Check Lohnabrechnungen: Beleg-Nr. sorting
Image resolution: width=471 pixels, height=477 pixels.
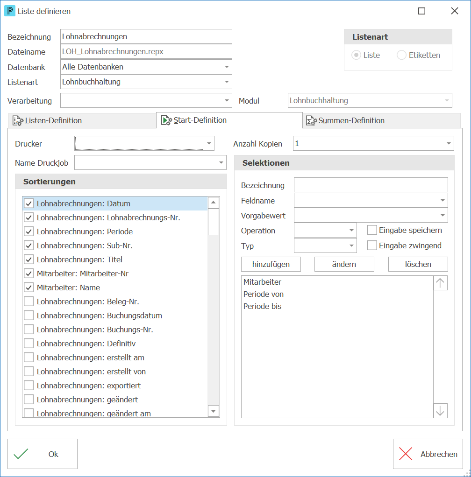[29, 302]
